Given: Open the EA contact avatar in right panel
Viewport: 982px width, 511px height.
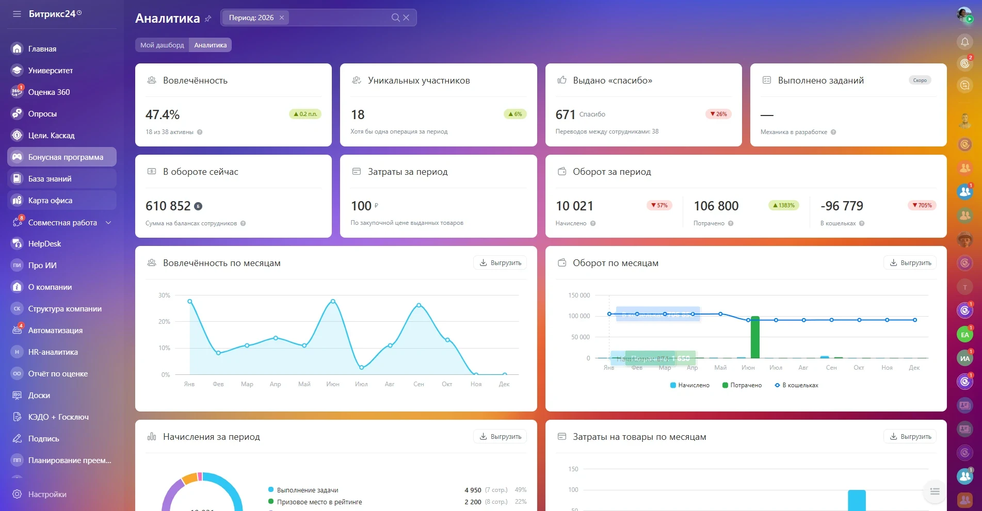Looking at the screenshot, I should coord(964,335).
